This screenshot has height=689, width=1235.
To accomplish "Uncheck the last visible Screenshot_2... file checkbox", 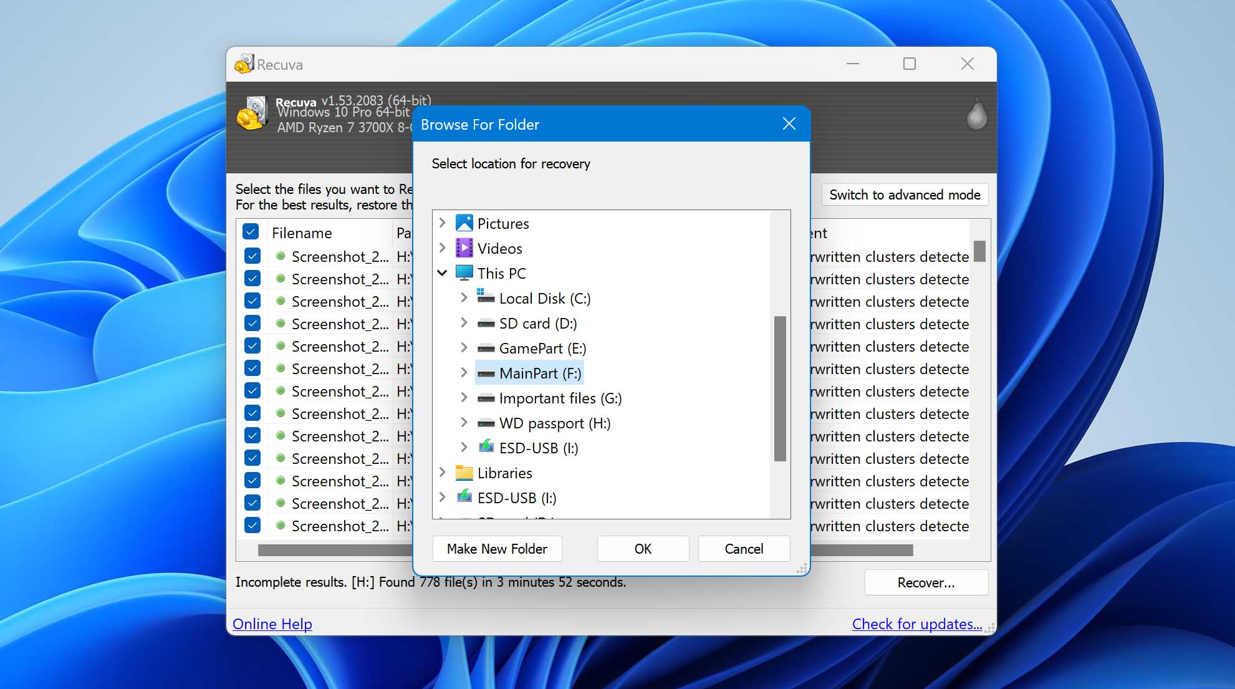I will (x=252, y=526).
